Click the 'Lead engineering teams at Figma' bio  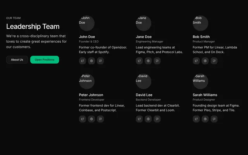click(159, 50)
